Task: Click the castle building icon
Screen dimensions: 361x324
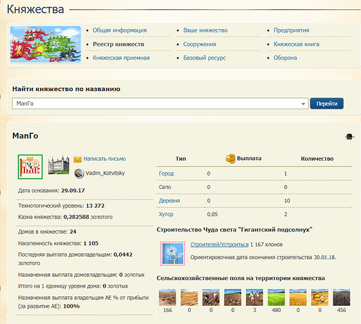Action: (59, 165)
